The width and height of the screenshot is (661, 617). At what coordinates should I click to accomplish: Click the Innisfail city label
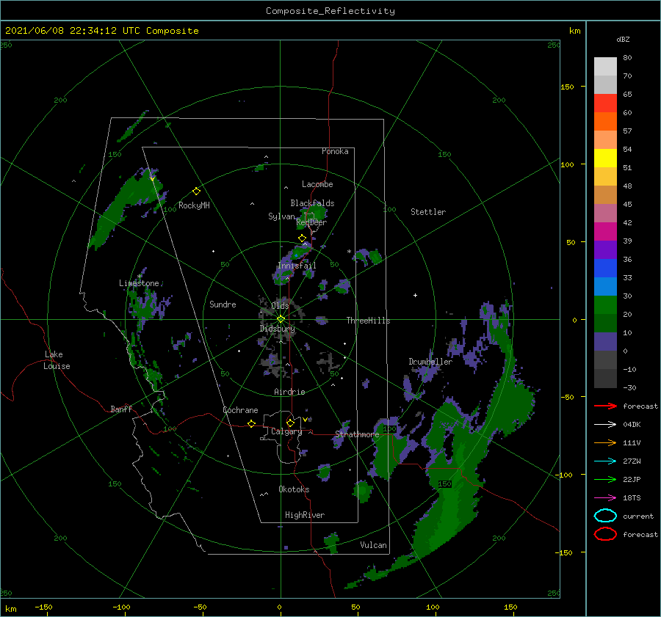(297, 266)
